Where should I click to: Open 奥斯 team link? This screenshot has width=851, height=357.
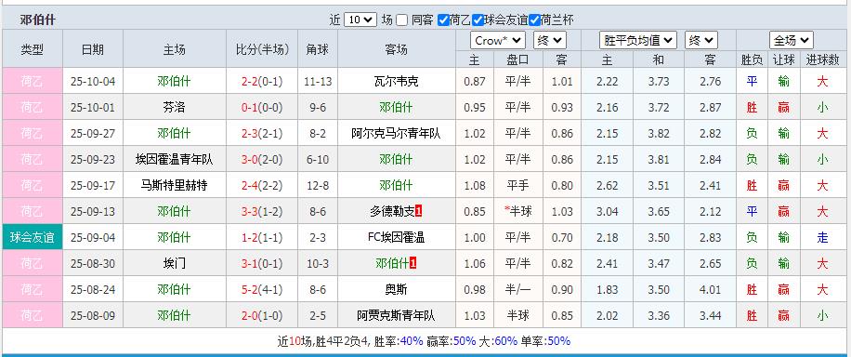click(396, 290)
